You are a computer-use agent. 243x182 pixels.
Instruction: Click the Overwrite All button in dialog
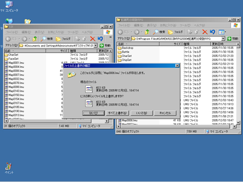117,113
